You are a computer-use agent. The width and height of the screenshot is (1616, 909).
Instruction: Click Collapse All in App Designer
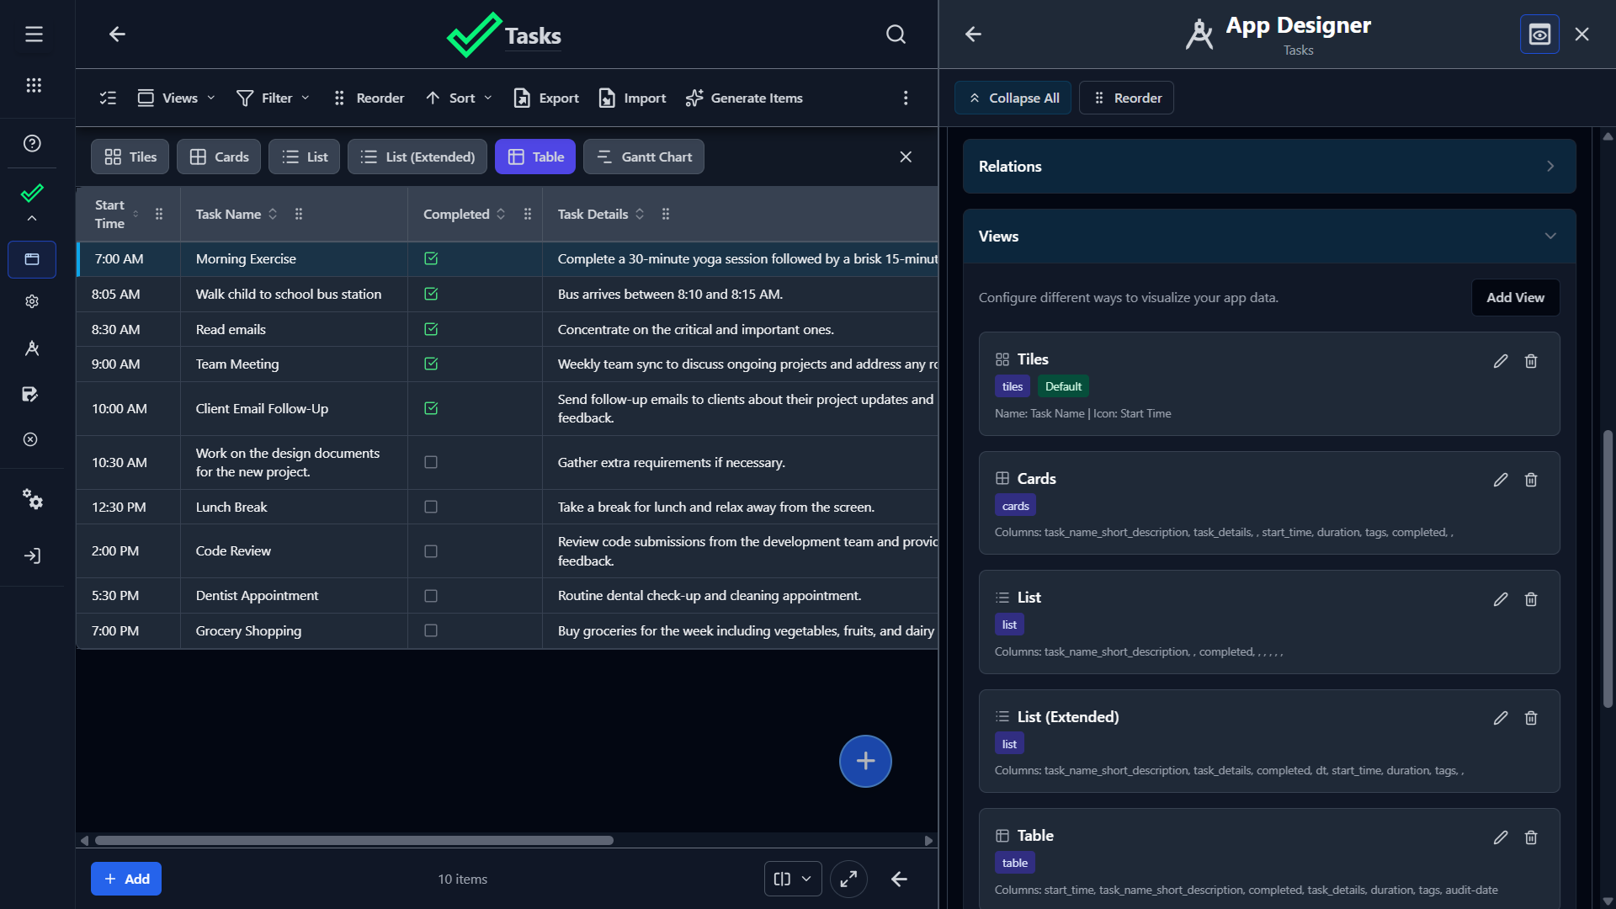click(x=1013, y=98)
